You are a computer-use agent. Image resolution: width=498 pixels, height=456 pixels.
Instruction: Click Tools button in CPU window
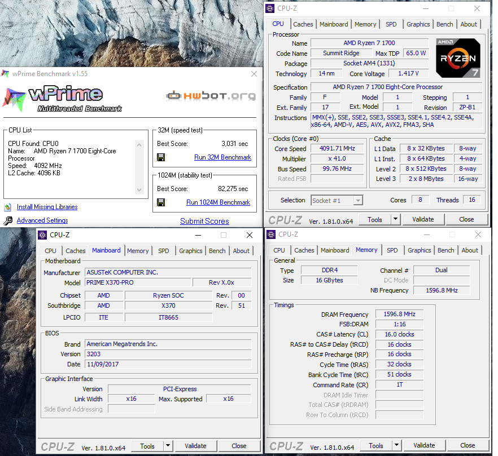pyautogui.click(x=375, y=219)
